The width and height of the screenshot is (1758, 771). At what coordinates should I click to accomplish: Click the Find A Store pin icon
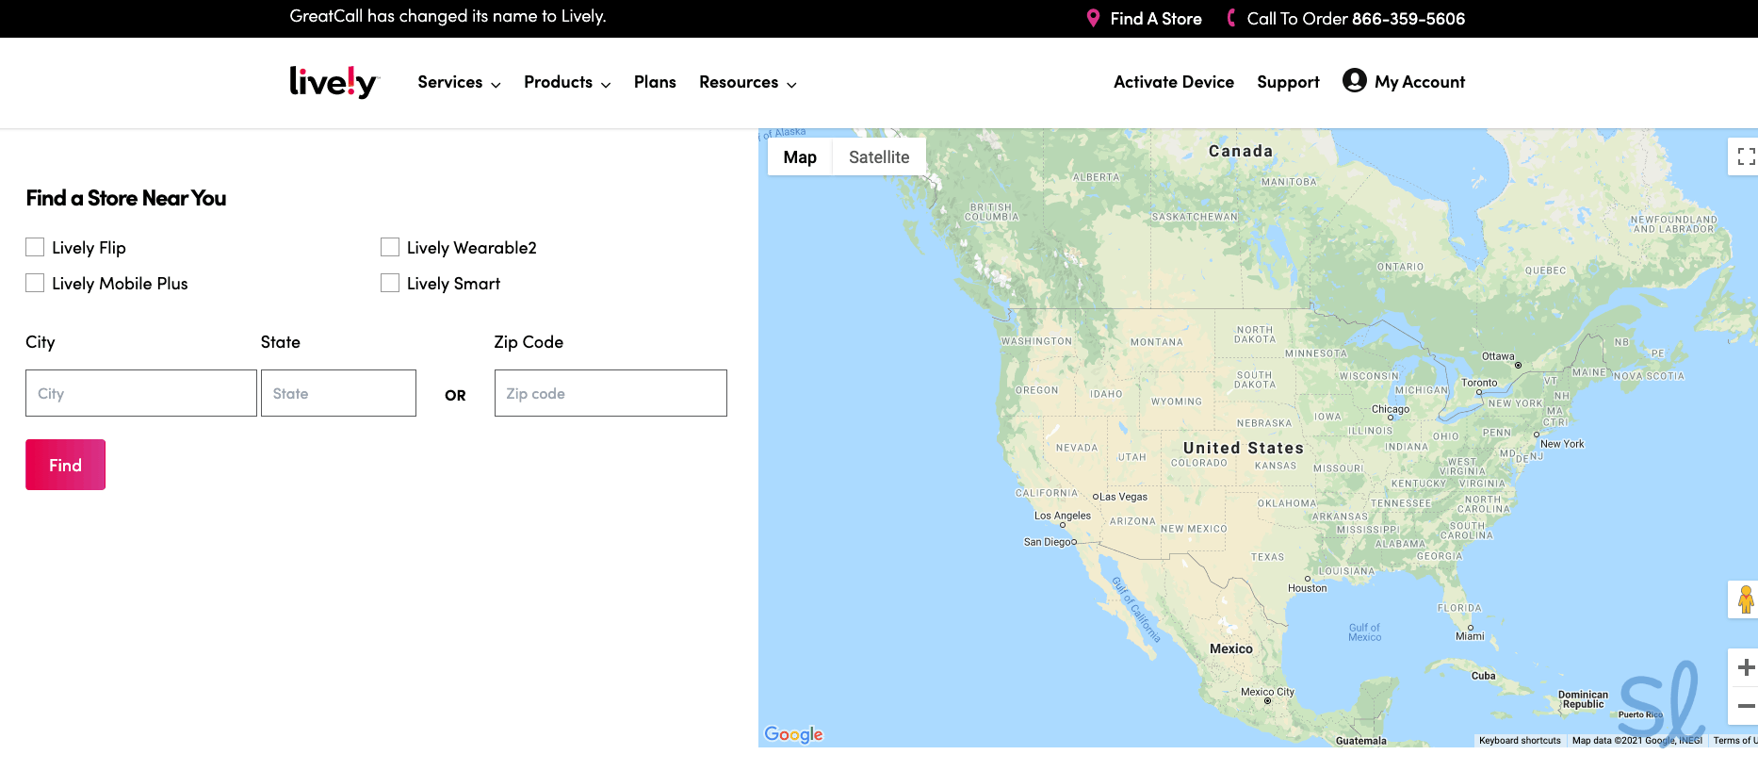click(1093, 19)
